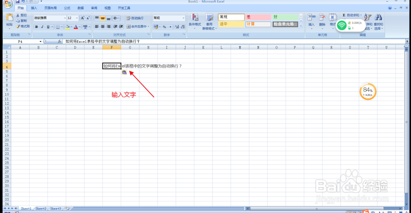The image size is (411, 213).
Task: Click Merge and Center (合并后居中)
Action: click(136, 27)
